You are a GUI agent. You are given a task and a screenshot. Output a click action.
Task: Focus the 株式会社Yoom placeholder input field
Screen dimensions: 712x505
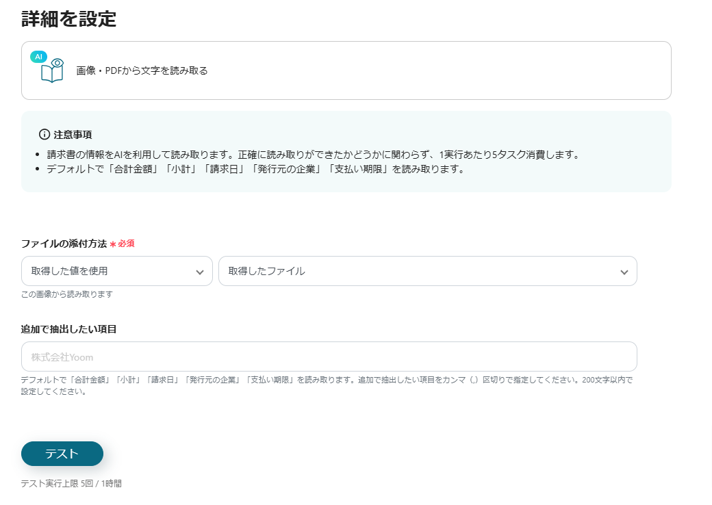pyautogui.click(x=329, y=357)
